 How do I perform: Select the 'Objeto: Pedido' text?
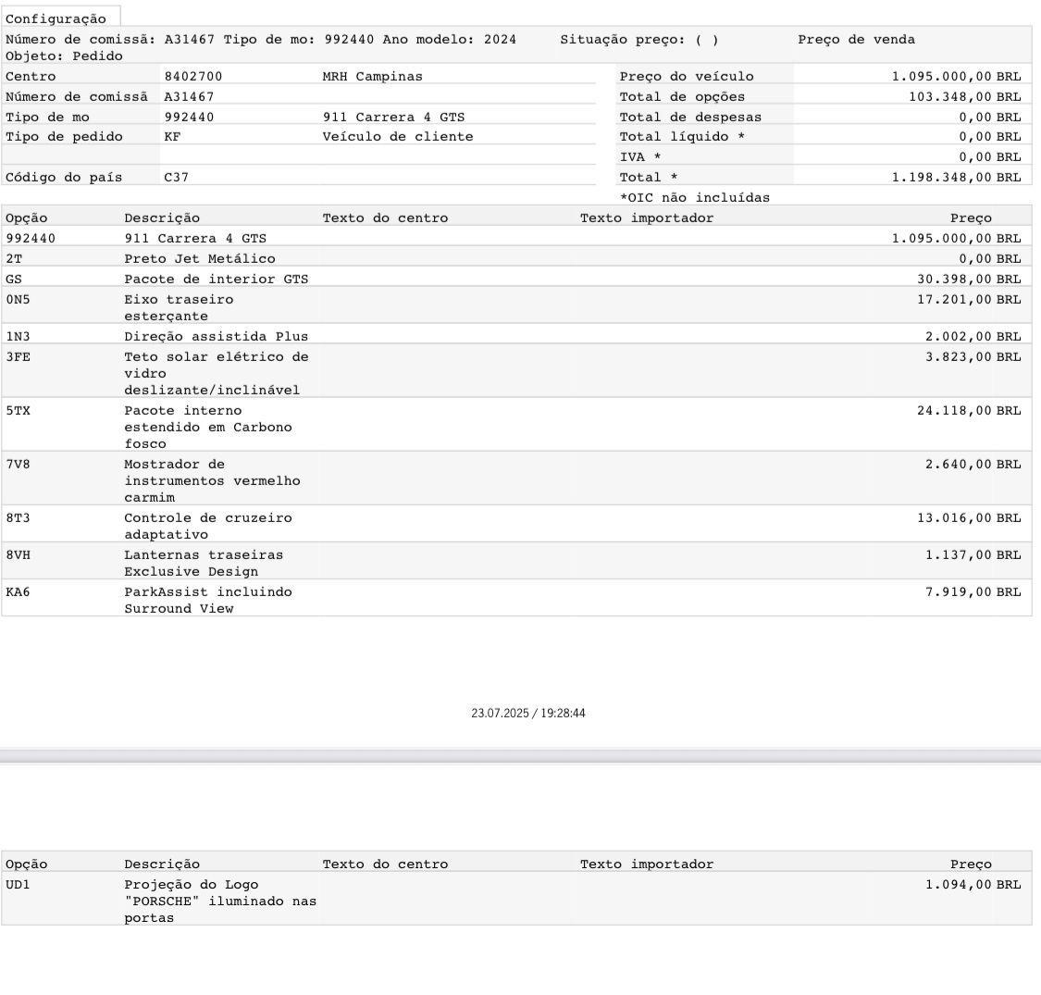coord(64,56)
